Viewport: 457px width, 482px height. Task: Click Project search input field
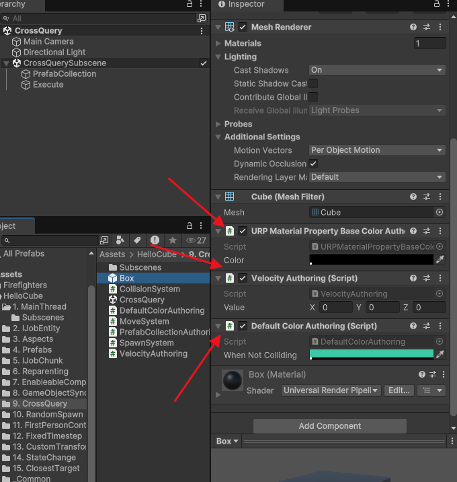[50, 240]
